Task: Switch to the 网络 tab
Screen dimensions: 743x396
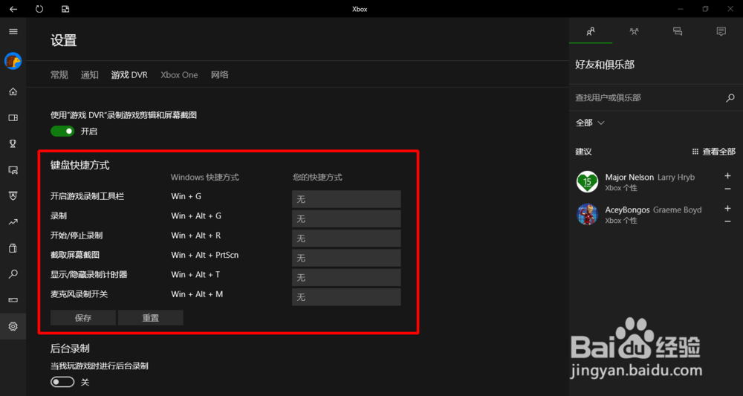Action: 220,75
